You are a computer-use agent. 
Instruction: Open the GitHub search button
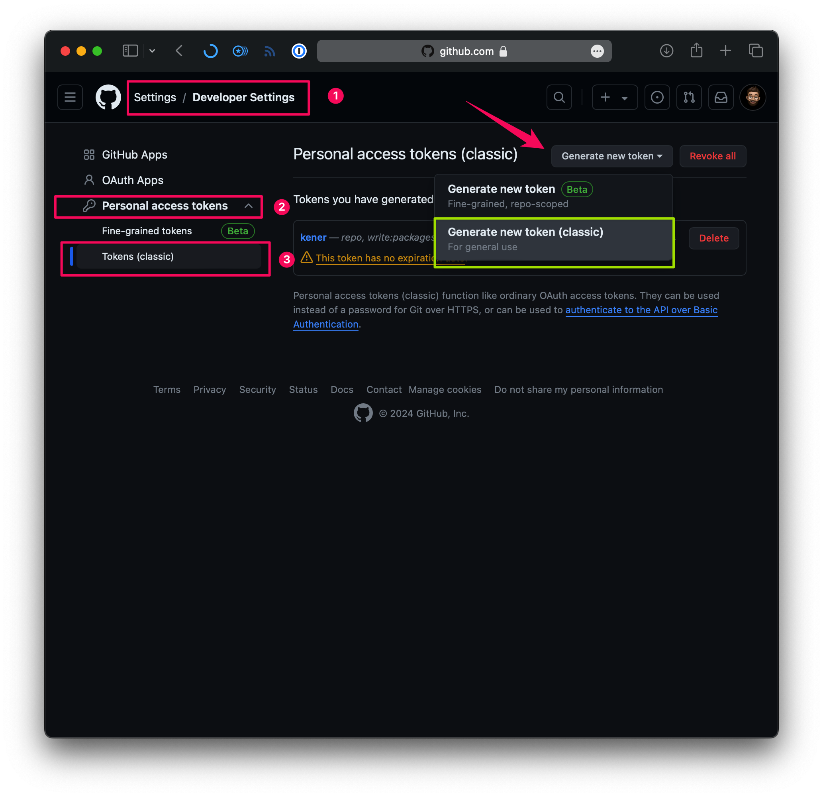click(559, 97)
